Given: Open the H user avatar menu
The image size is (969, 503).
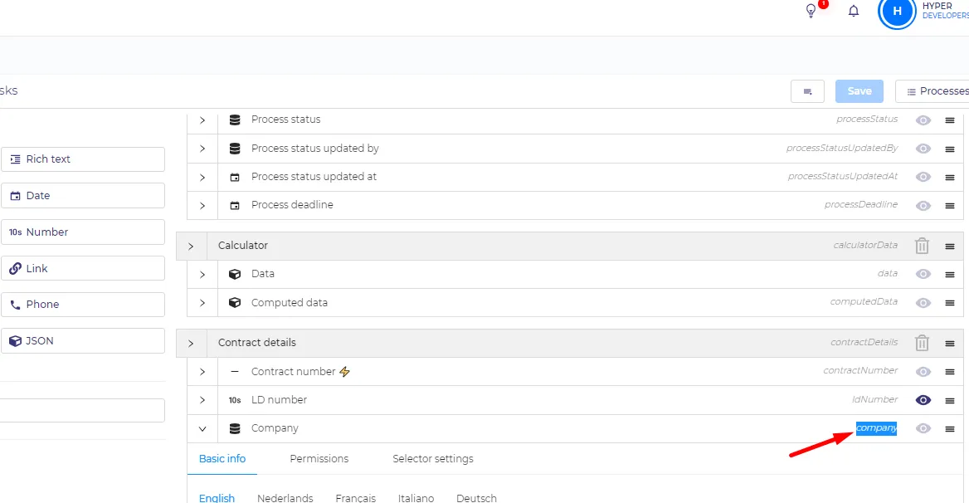Looking at the screenshot, I should [897, 12].
